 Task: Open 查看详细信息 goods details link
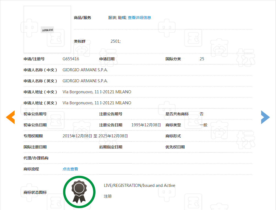click(x=139, y=18)
